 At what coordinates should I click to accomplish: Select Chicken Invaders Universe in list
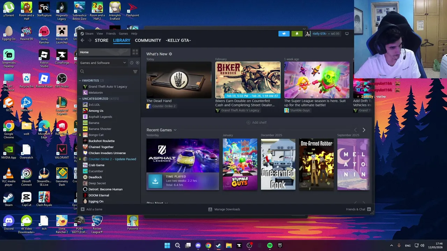[107, 153]
